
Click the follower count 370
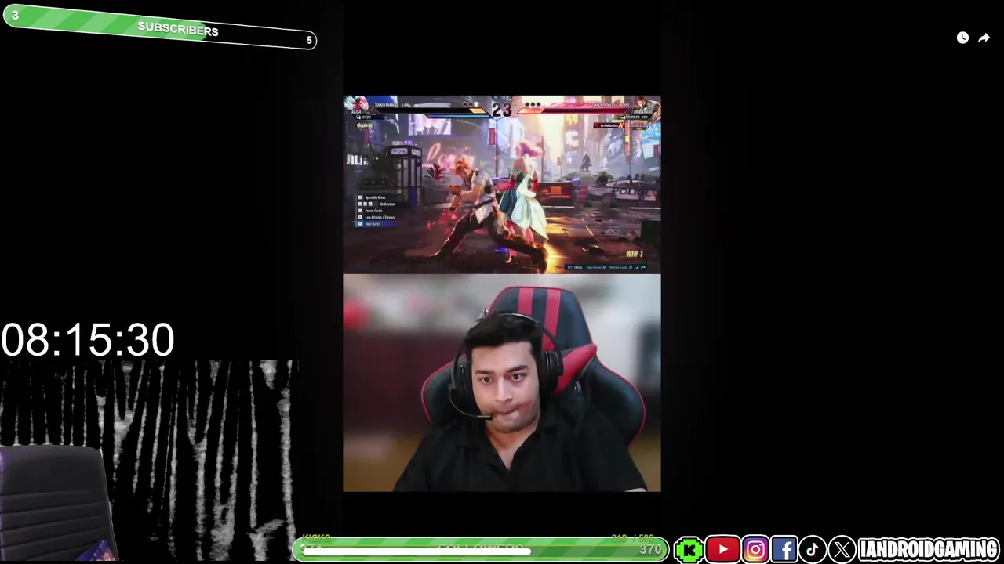650,550
